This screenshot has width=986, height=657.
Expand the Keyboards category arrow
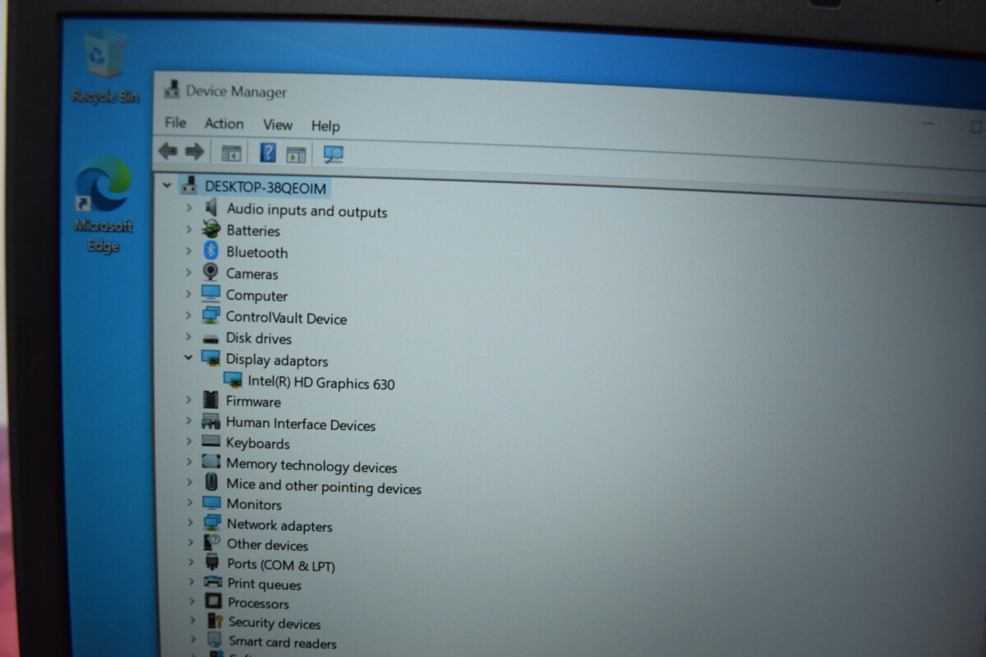pyautogui.click(x=189, y=441)
